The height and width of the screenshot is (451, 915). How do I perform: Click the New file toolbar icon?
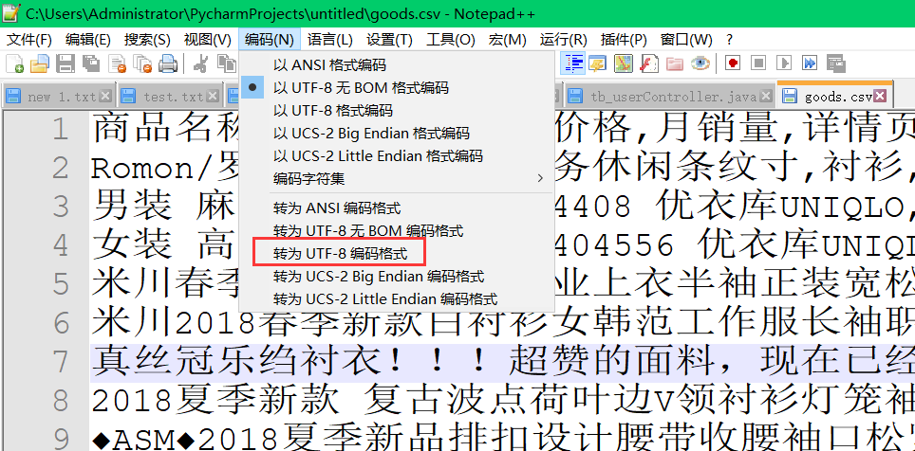click(x=15, y=63)
